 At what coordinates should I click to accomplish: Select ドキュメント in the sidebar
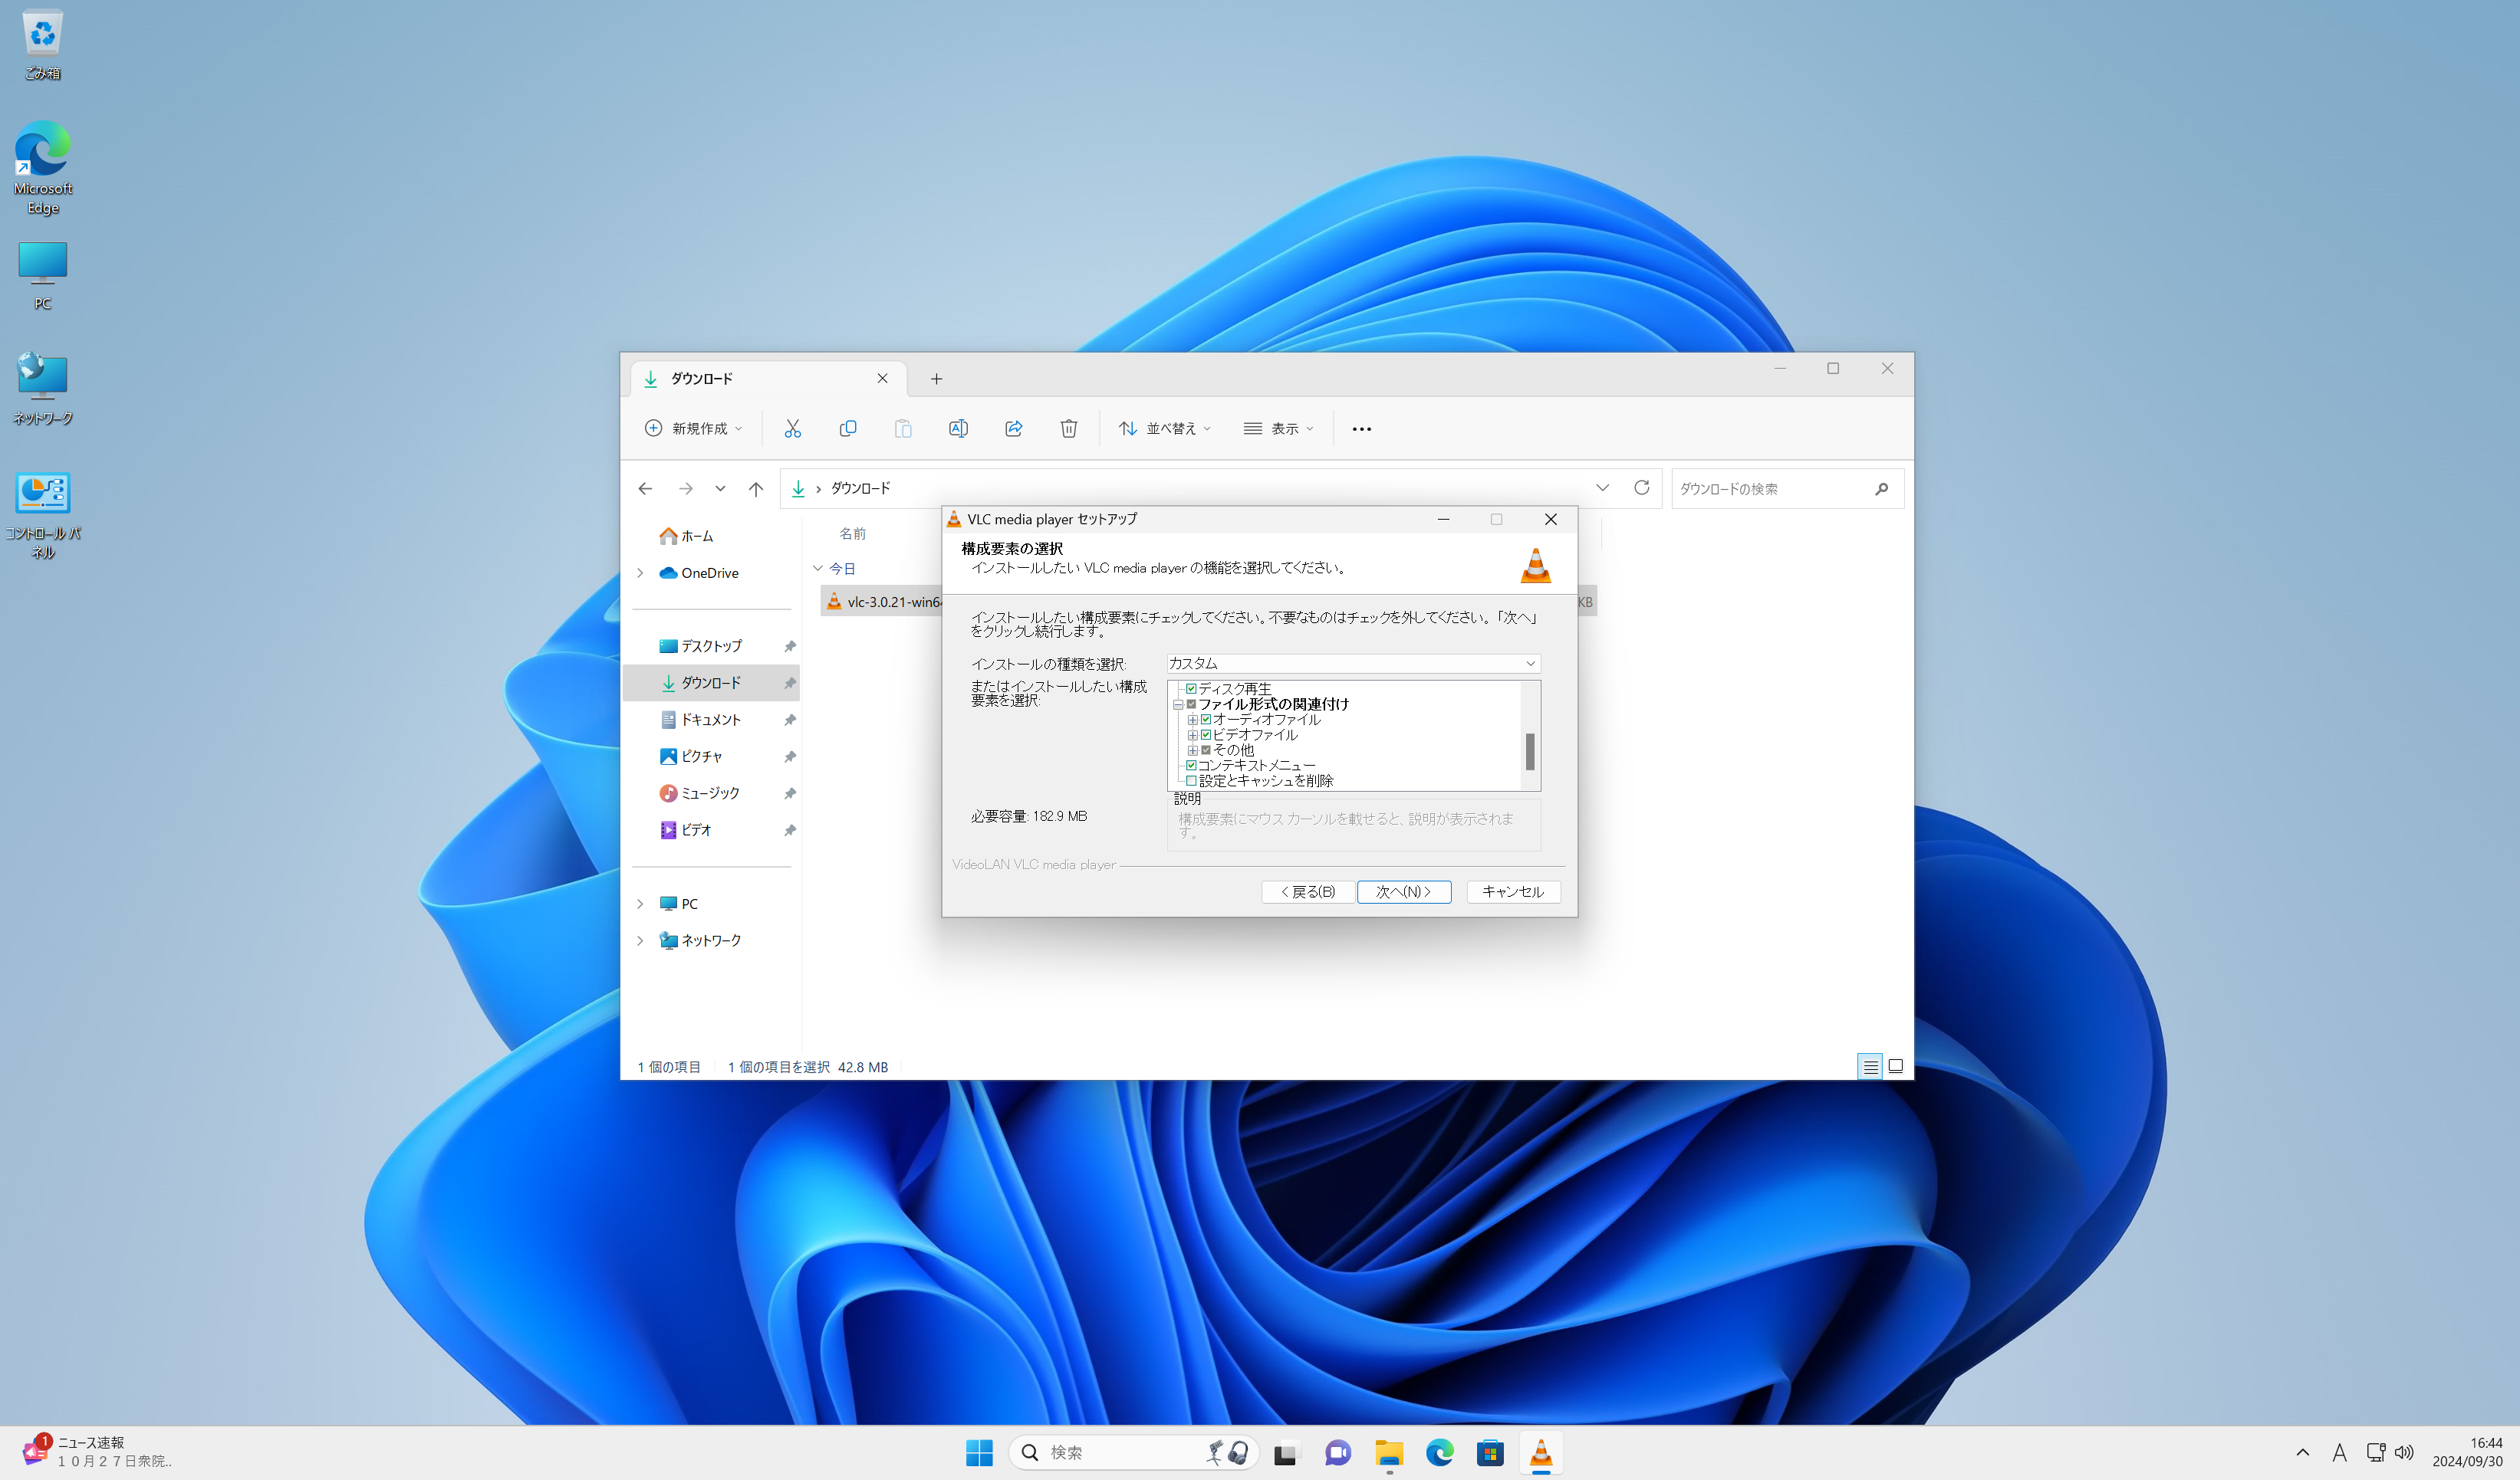[x=710, y=720]
